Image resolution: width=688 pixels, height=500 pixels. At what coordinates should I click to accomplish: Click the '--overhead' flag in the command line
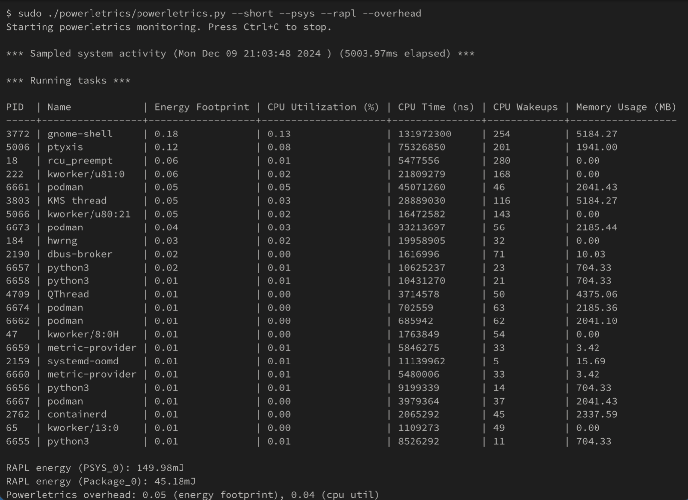click(x=392, y=13)
